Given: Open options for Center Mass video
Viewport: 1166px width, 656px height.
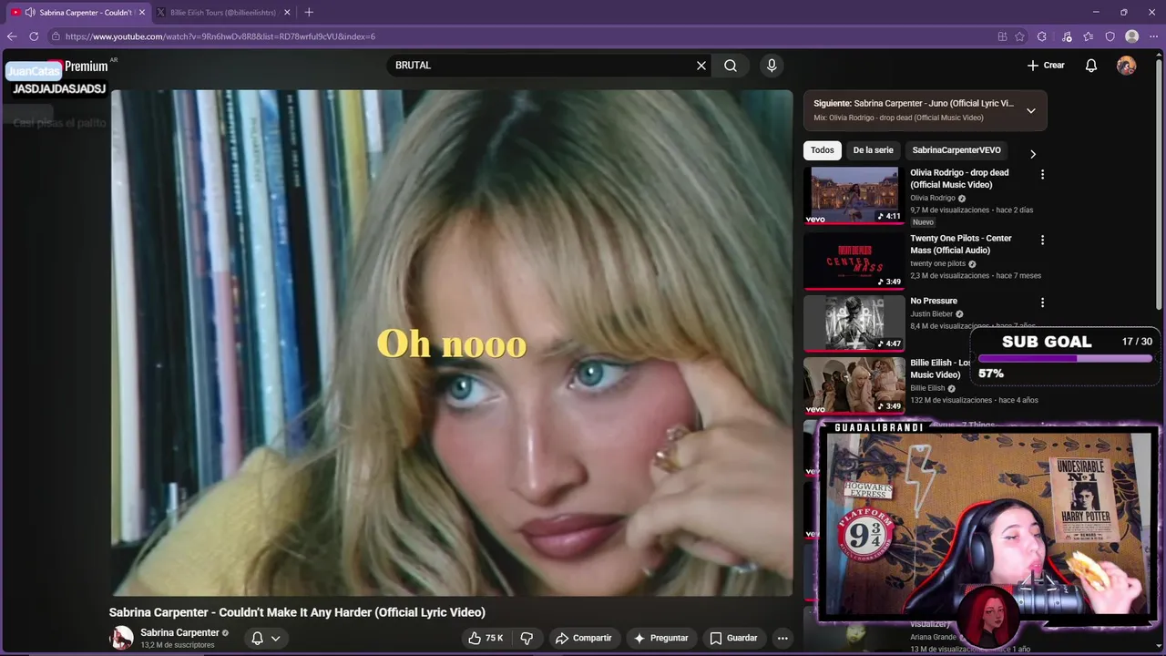Looking at the screenshot, I should [1043, 241].
